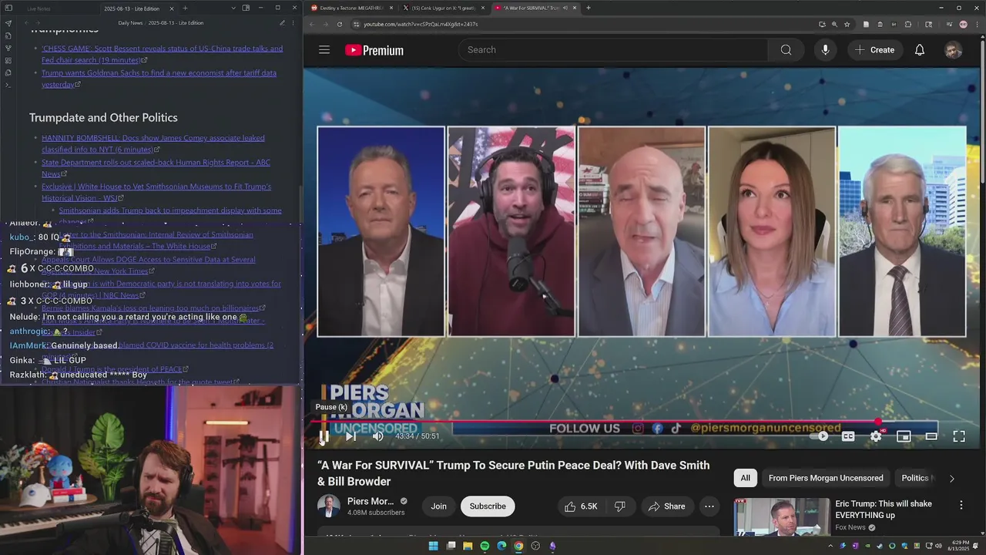Viewport: 986px width, 555px height.
Task: Click the Join channel button
Action: click(x=438, y=506)
